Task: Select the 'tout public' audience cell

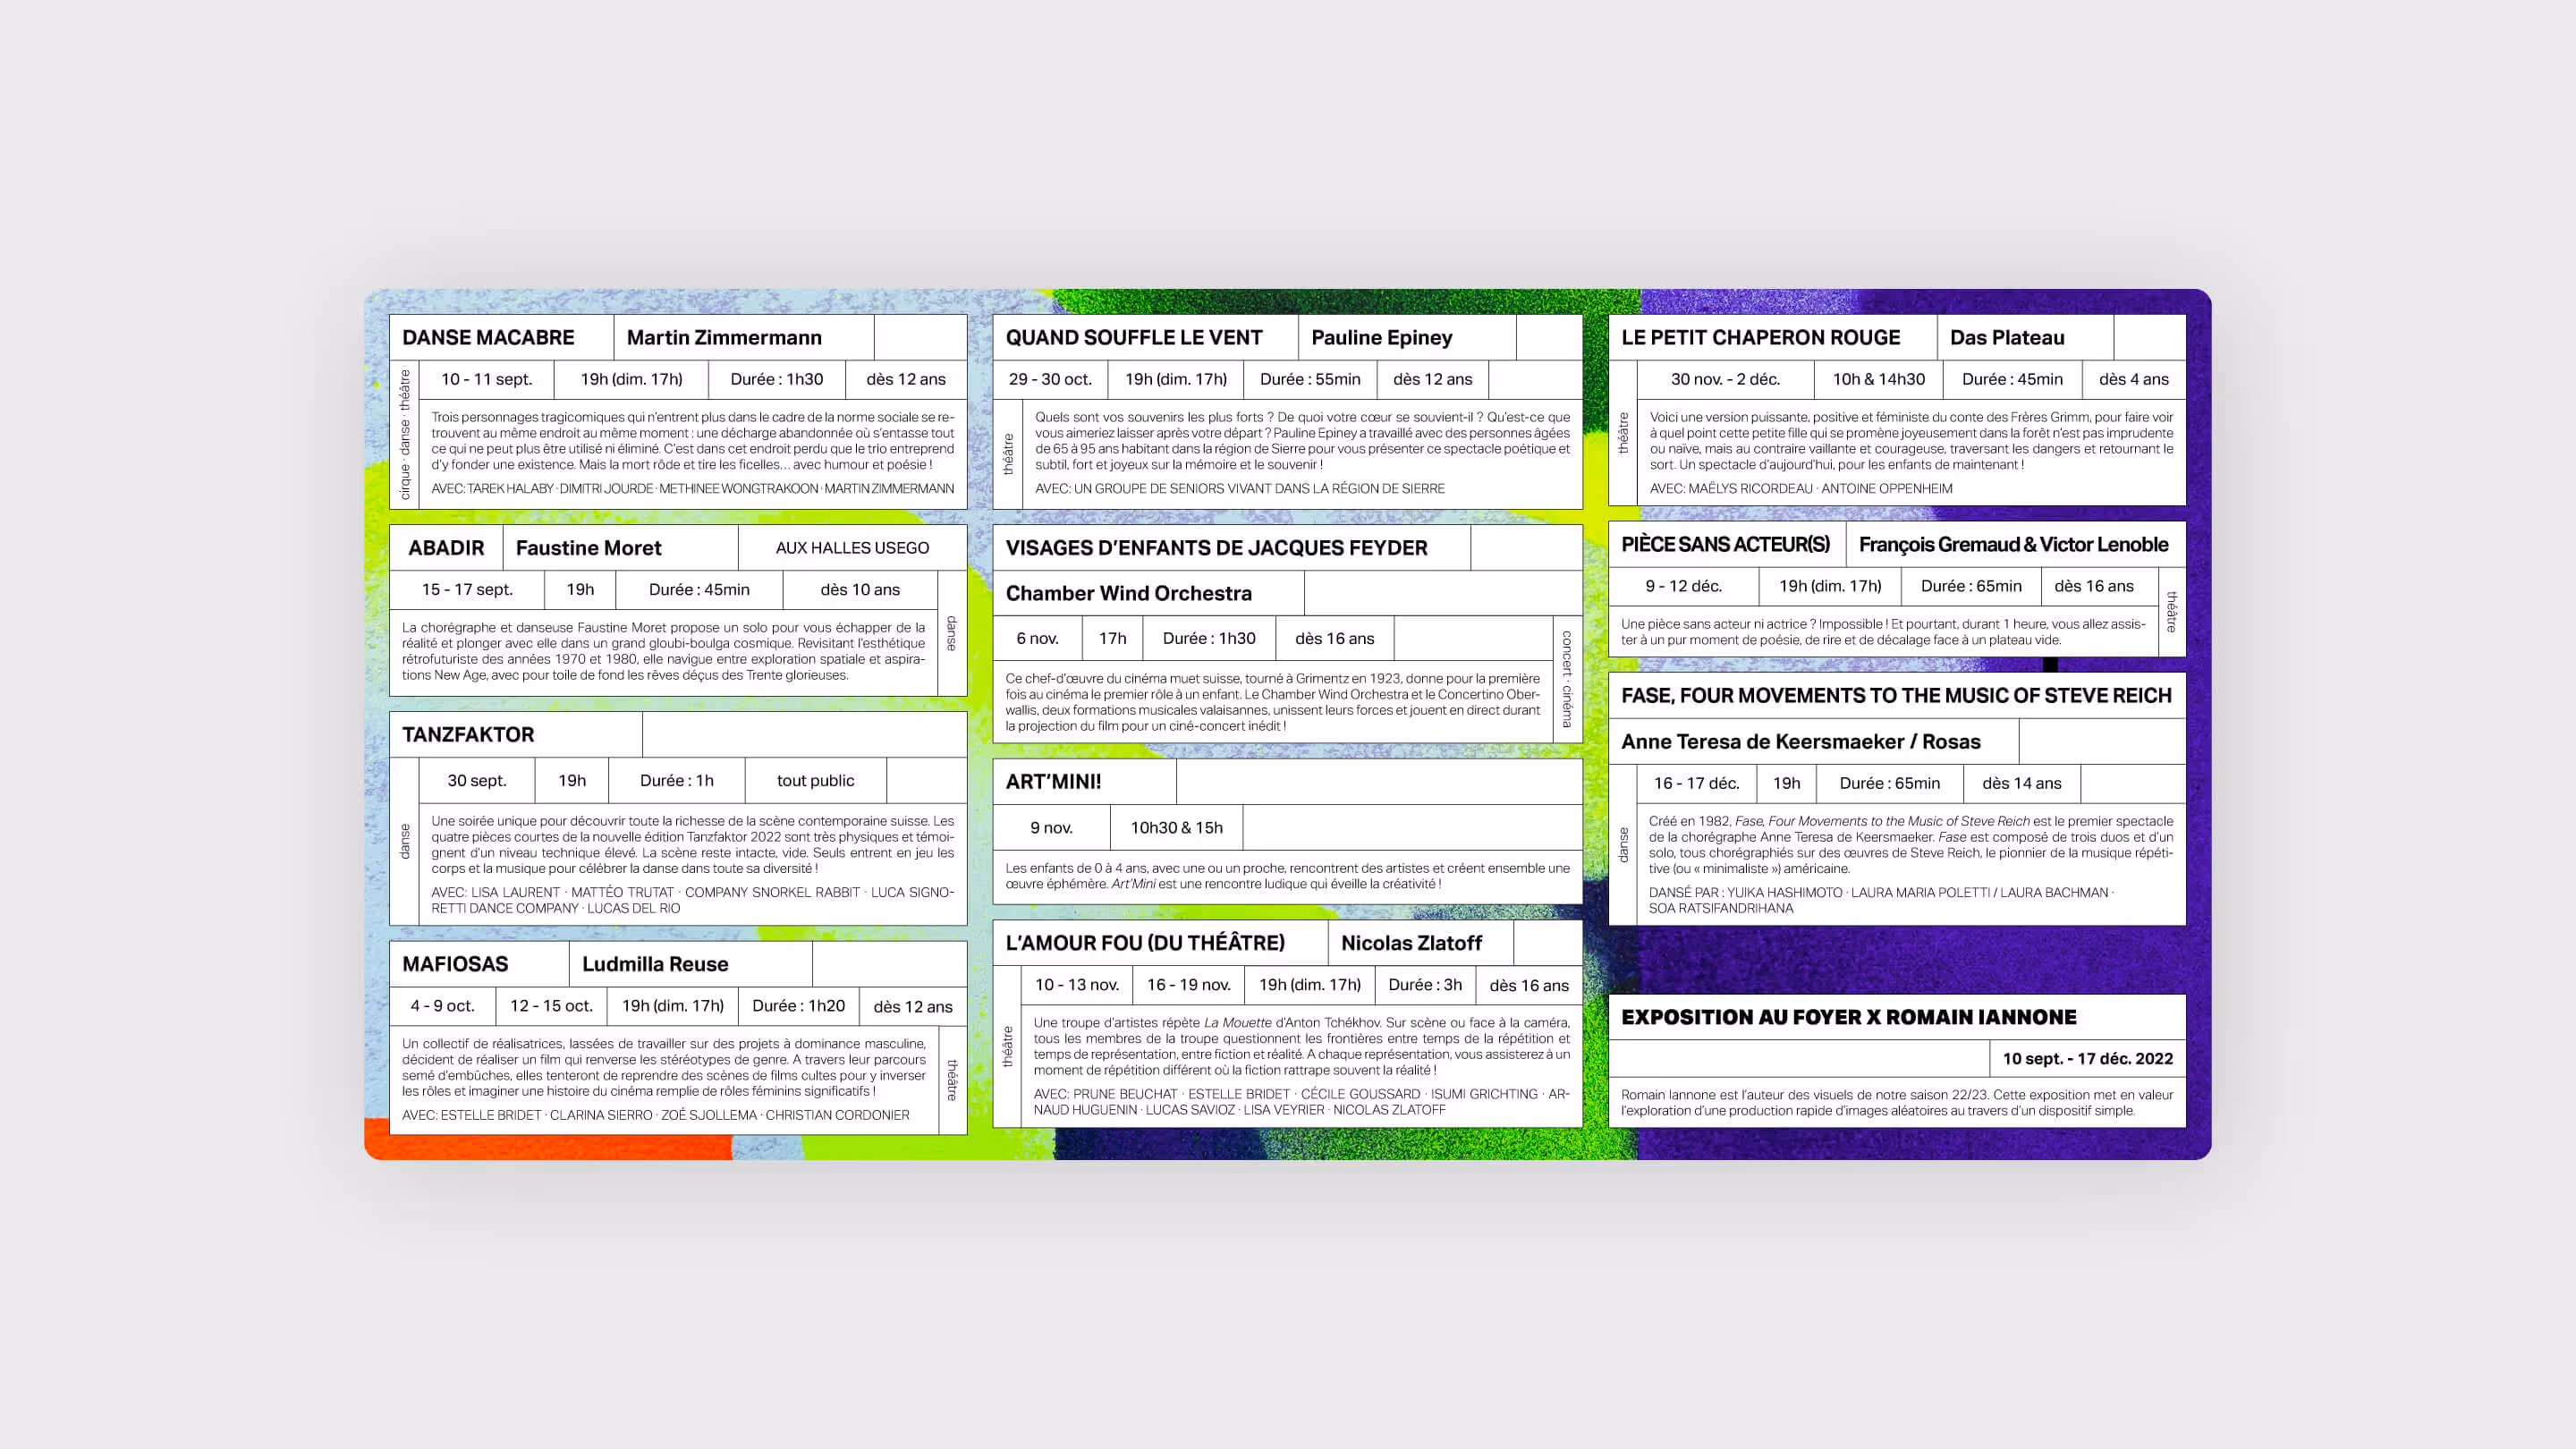Action: (815, 781)
